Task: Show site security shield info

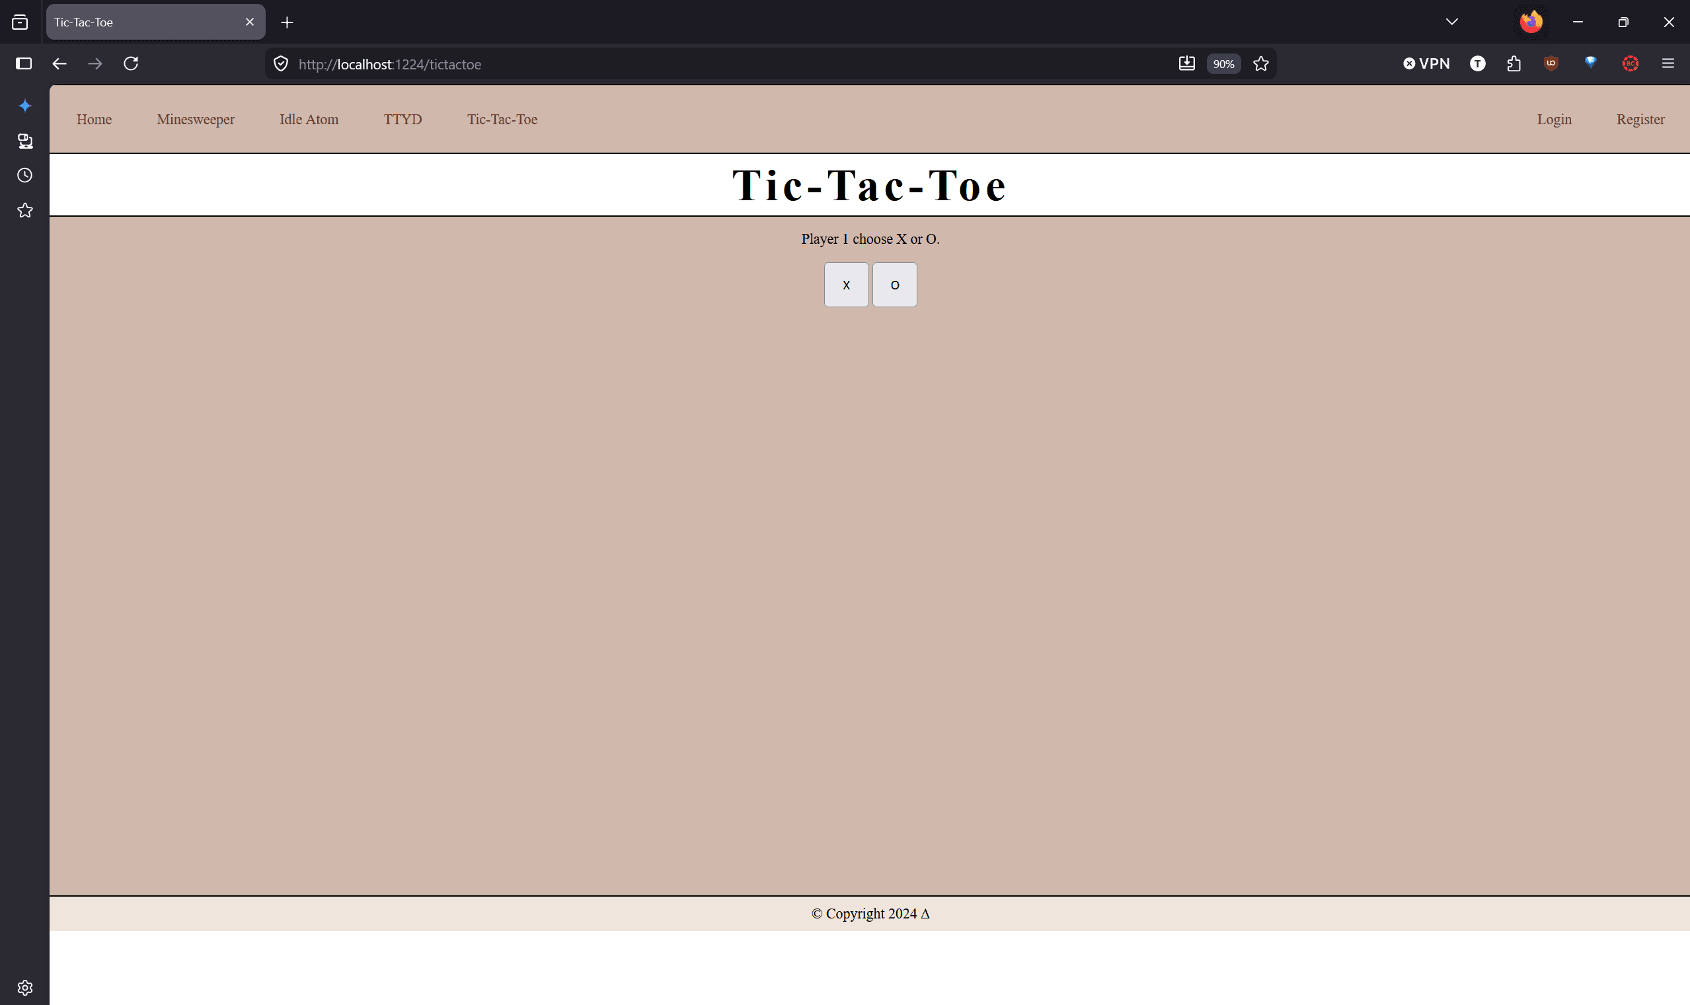Action: 281,63
